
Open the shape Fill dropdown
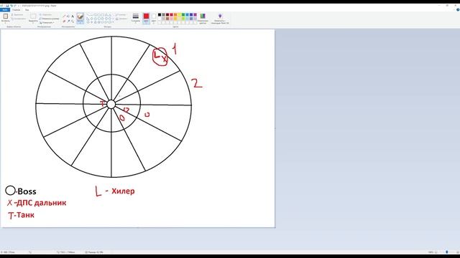coord(121,19)
